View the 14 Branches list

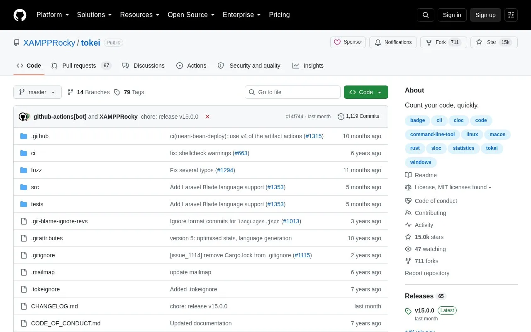tap(88, 92)
